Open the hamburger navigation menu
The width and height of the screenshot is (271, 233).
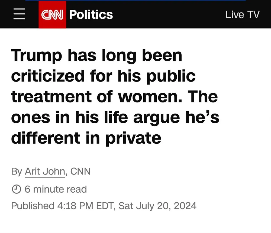[19, 14]
